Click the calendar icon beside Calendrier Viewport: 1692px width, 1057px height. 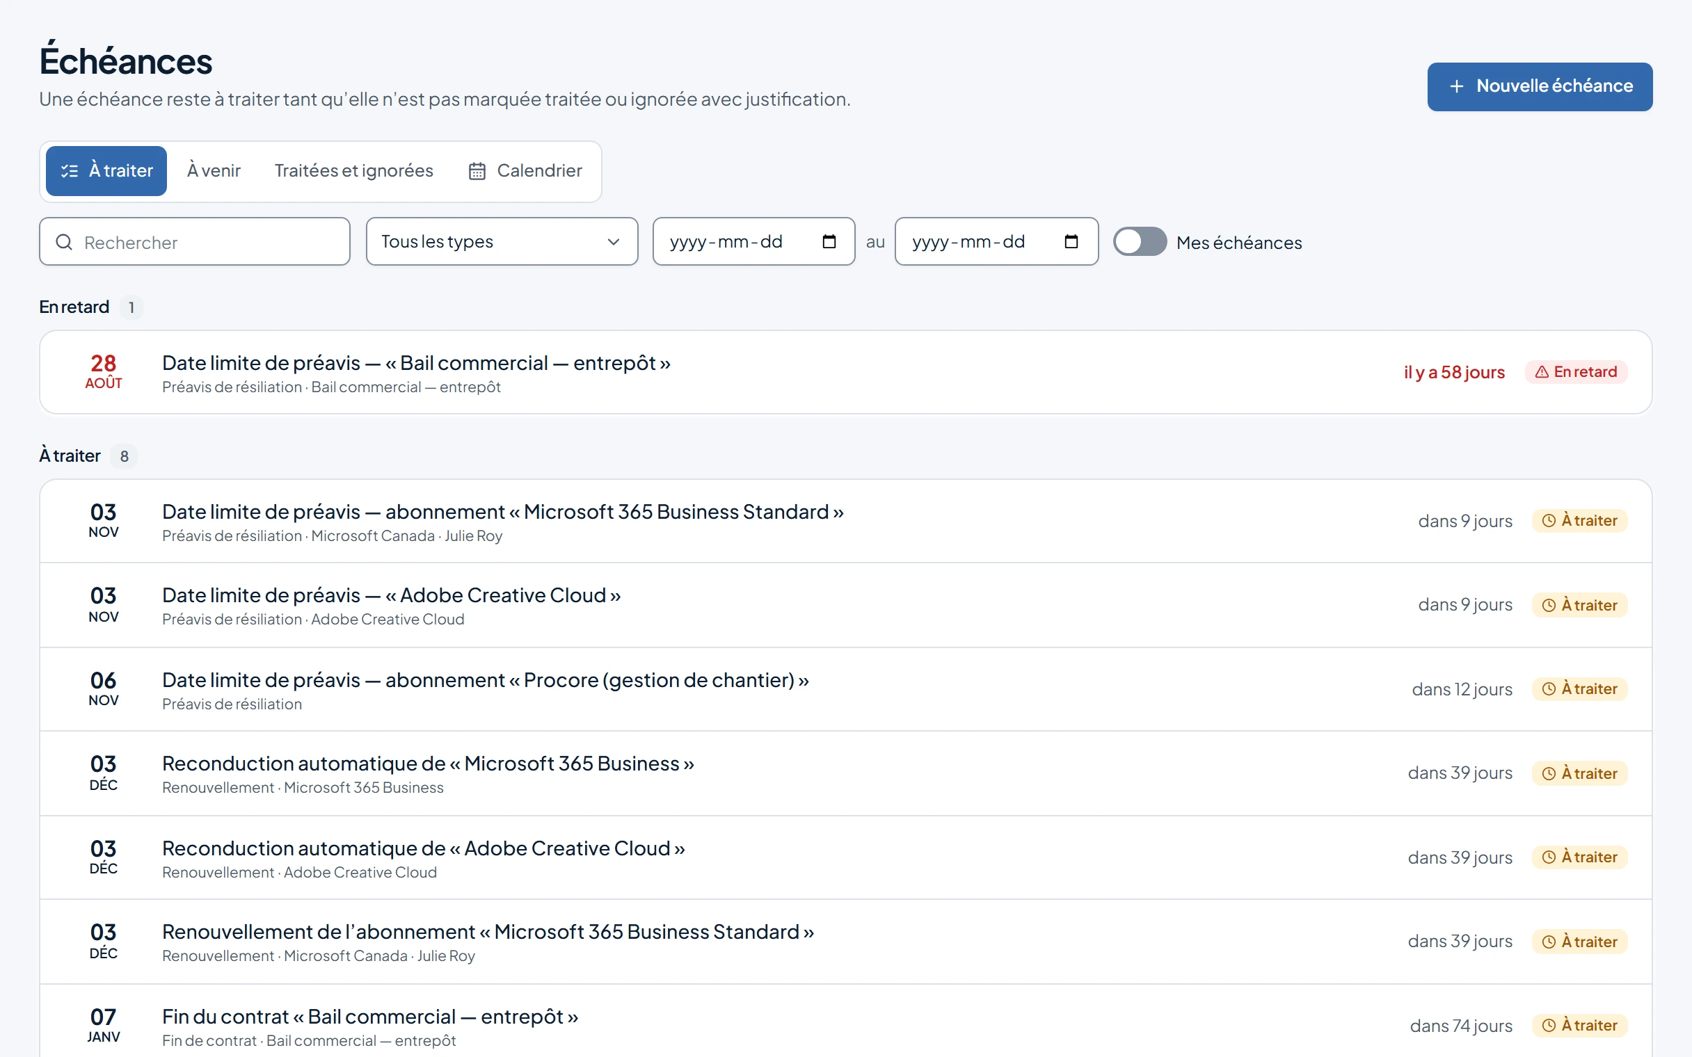477,170
